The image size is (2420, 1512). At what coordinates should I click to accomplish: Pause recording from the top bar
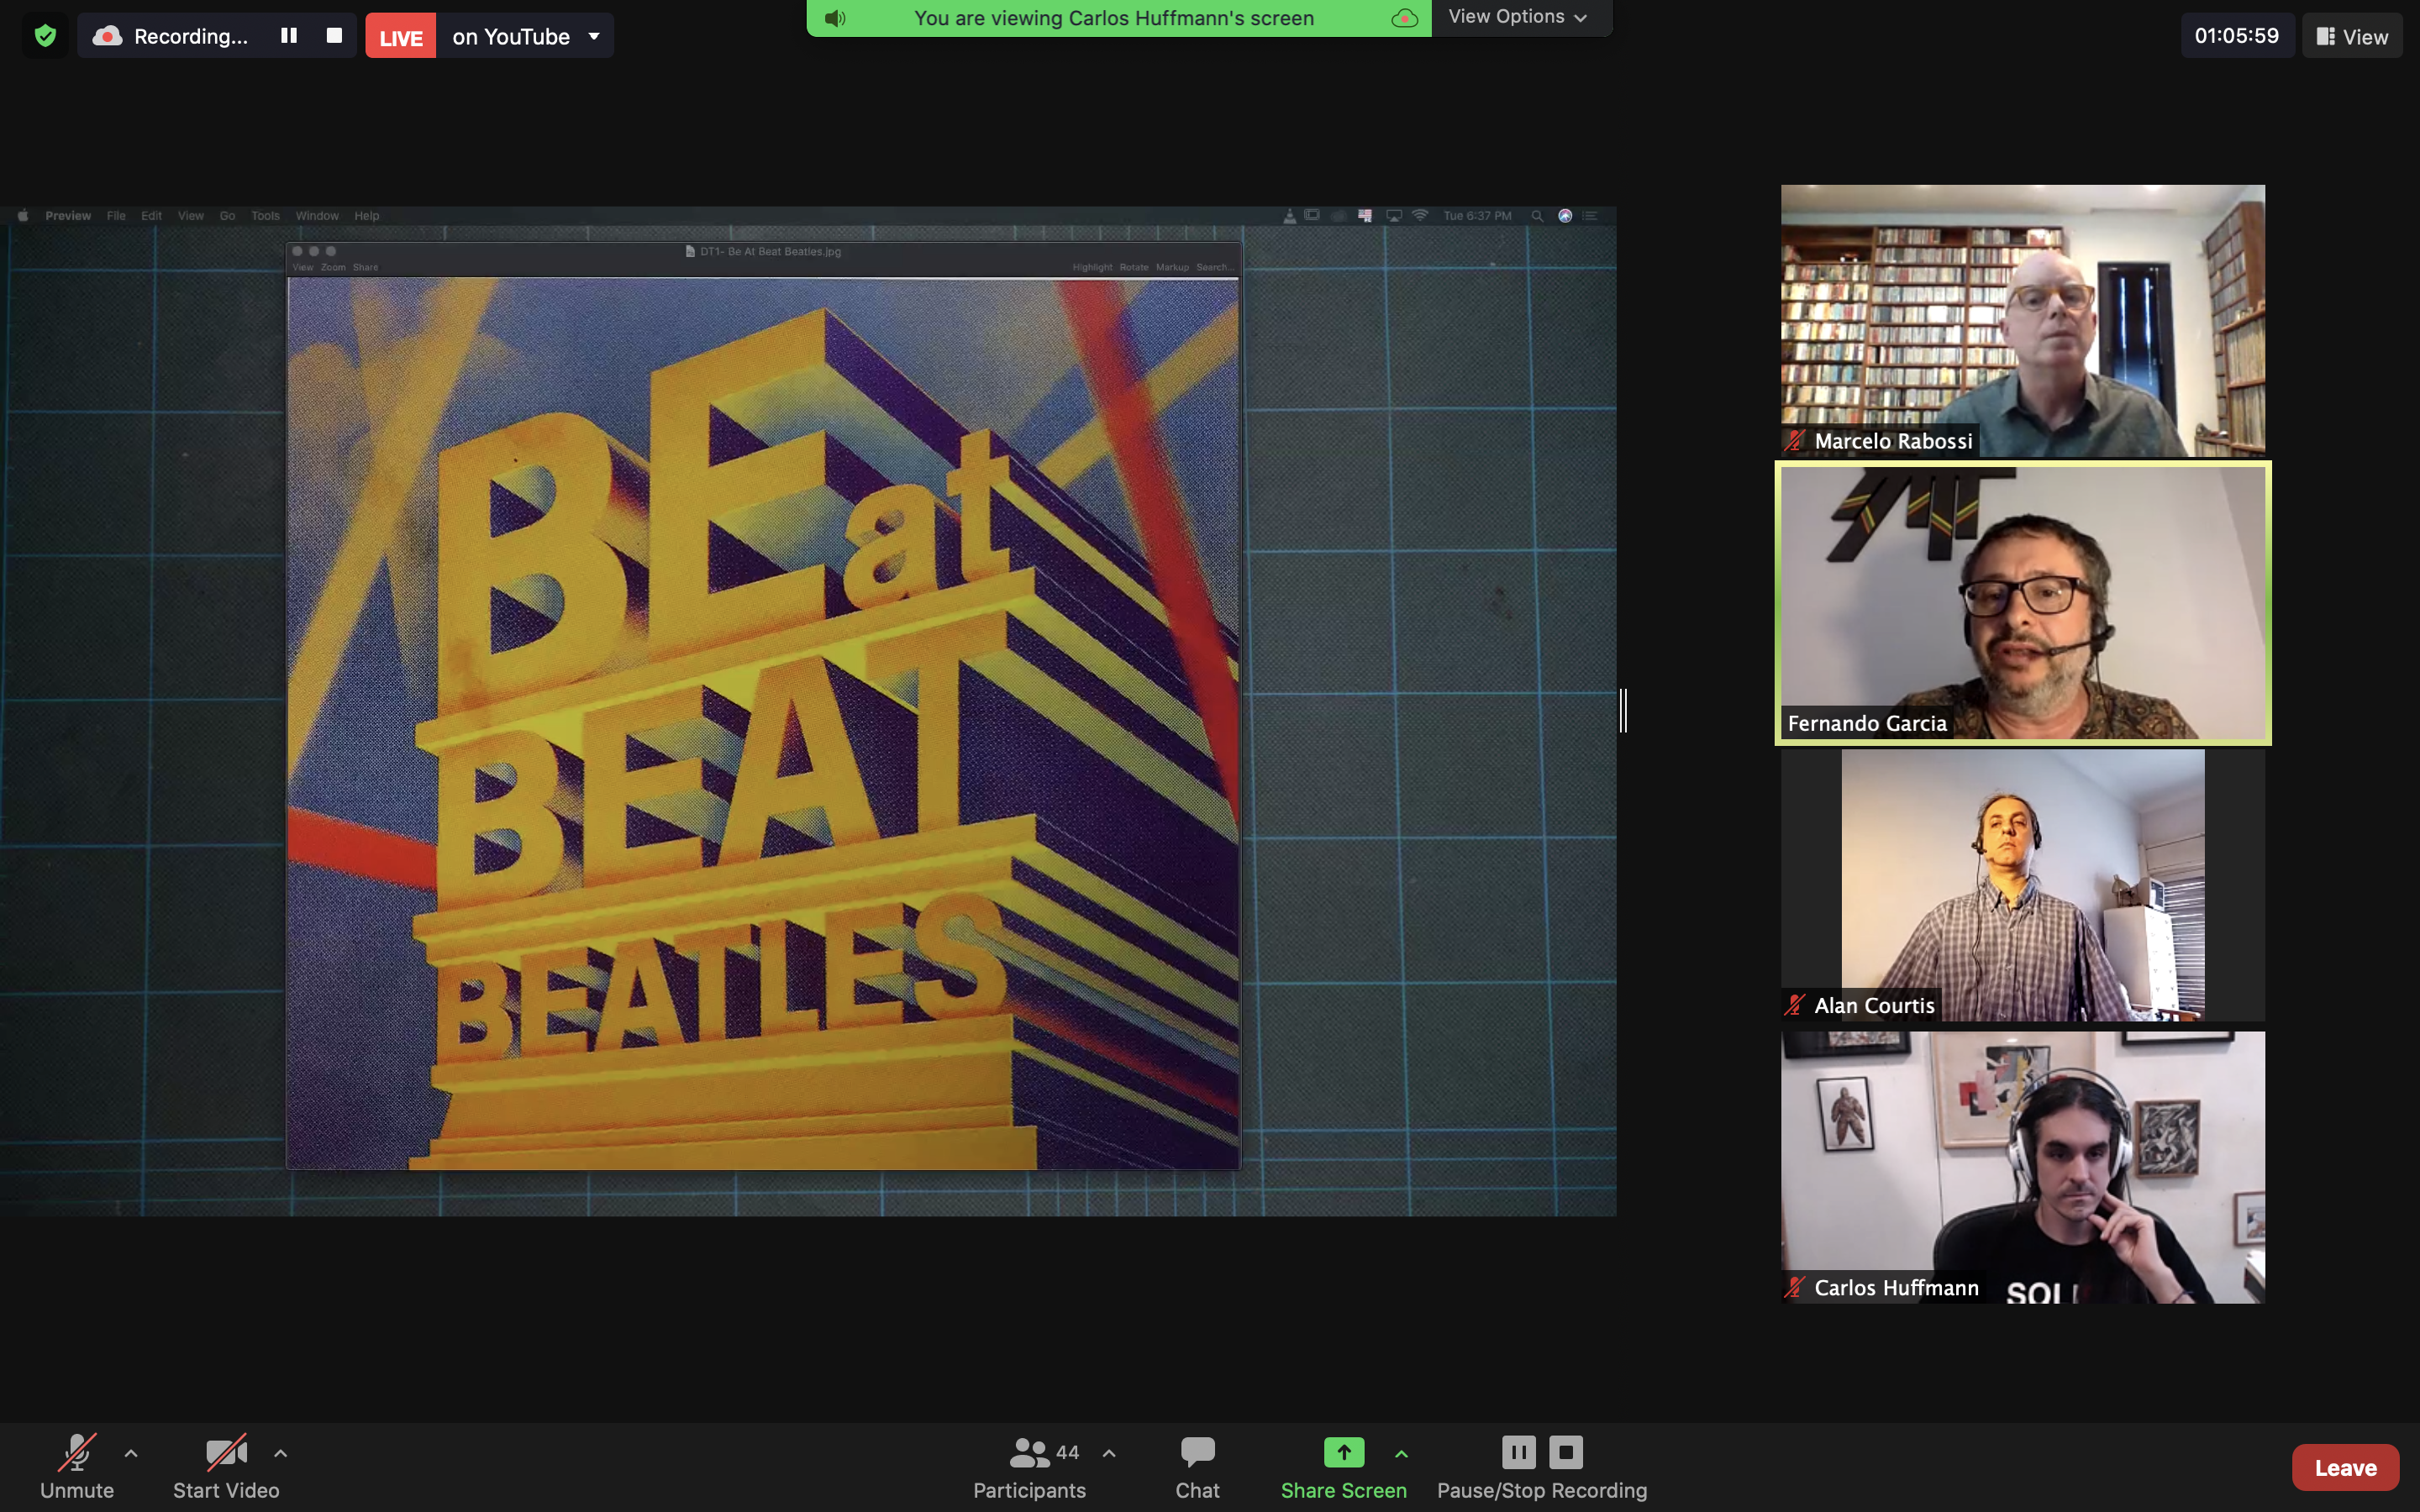[x=289, y=36]
